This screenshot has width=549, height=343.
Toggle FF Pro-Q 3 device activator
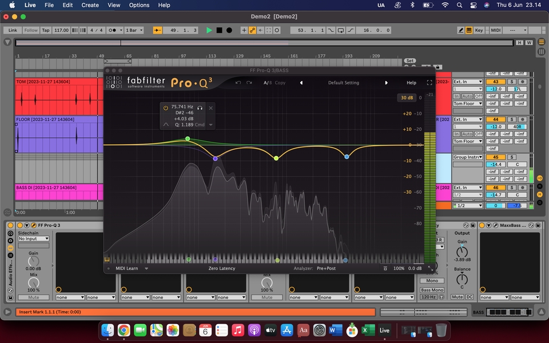pos(20,225)
